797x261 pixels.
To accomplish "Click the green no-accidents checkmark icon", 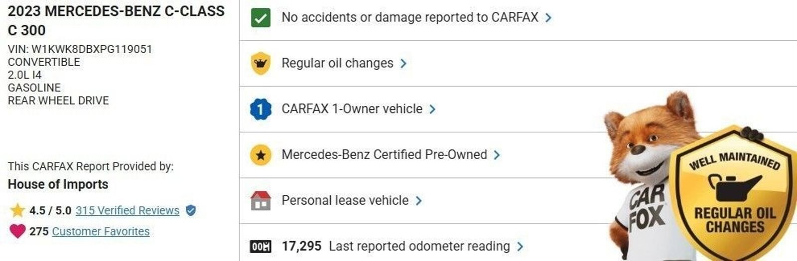I will point(261,18).
